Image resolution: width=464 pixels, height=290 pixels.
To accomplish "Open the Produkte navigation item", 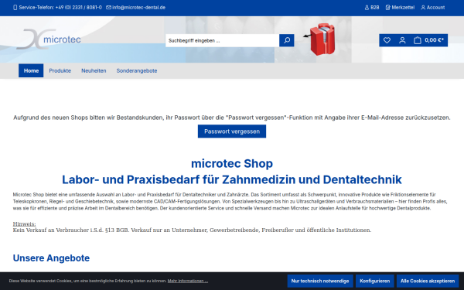I will (60, 70).
